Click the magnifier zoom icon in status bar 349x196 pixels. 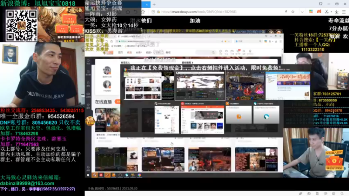point(342,193)
